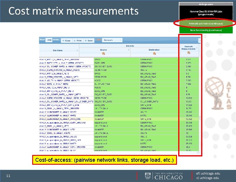The image size is (236, 182).
Task: Select ANALY_QMUL_to_ANALY_NET2 row name
Action: pos(54,126)
